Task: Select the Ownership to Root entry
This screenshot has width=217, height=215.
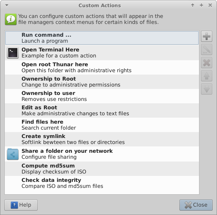Action: point(102,82)
